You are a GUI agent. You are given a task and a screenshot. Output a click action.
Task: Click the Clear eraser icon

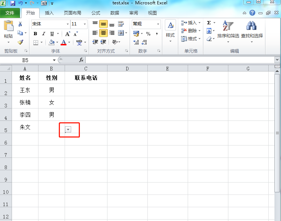tap(209, 39)
